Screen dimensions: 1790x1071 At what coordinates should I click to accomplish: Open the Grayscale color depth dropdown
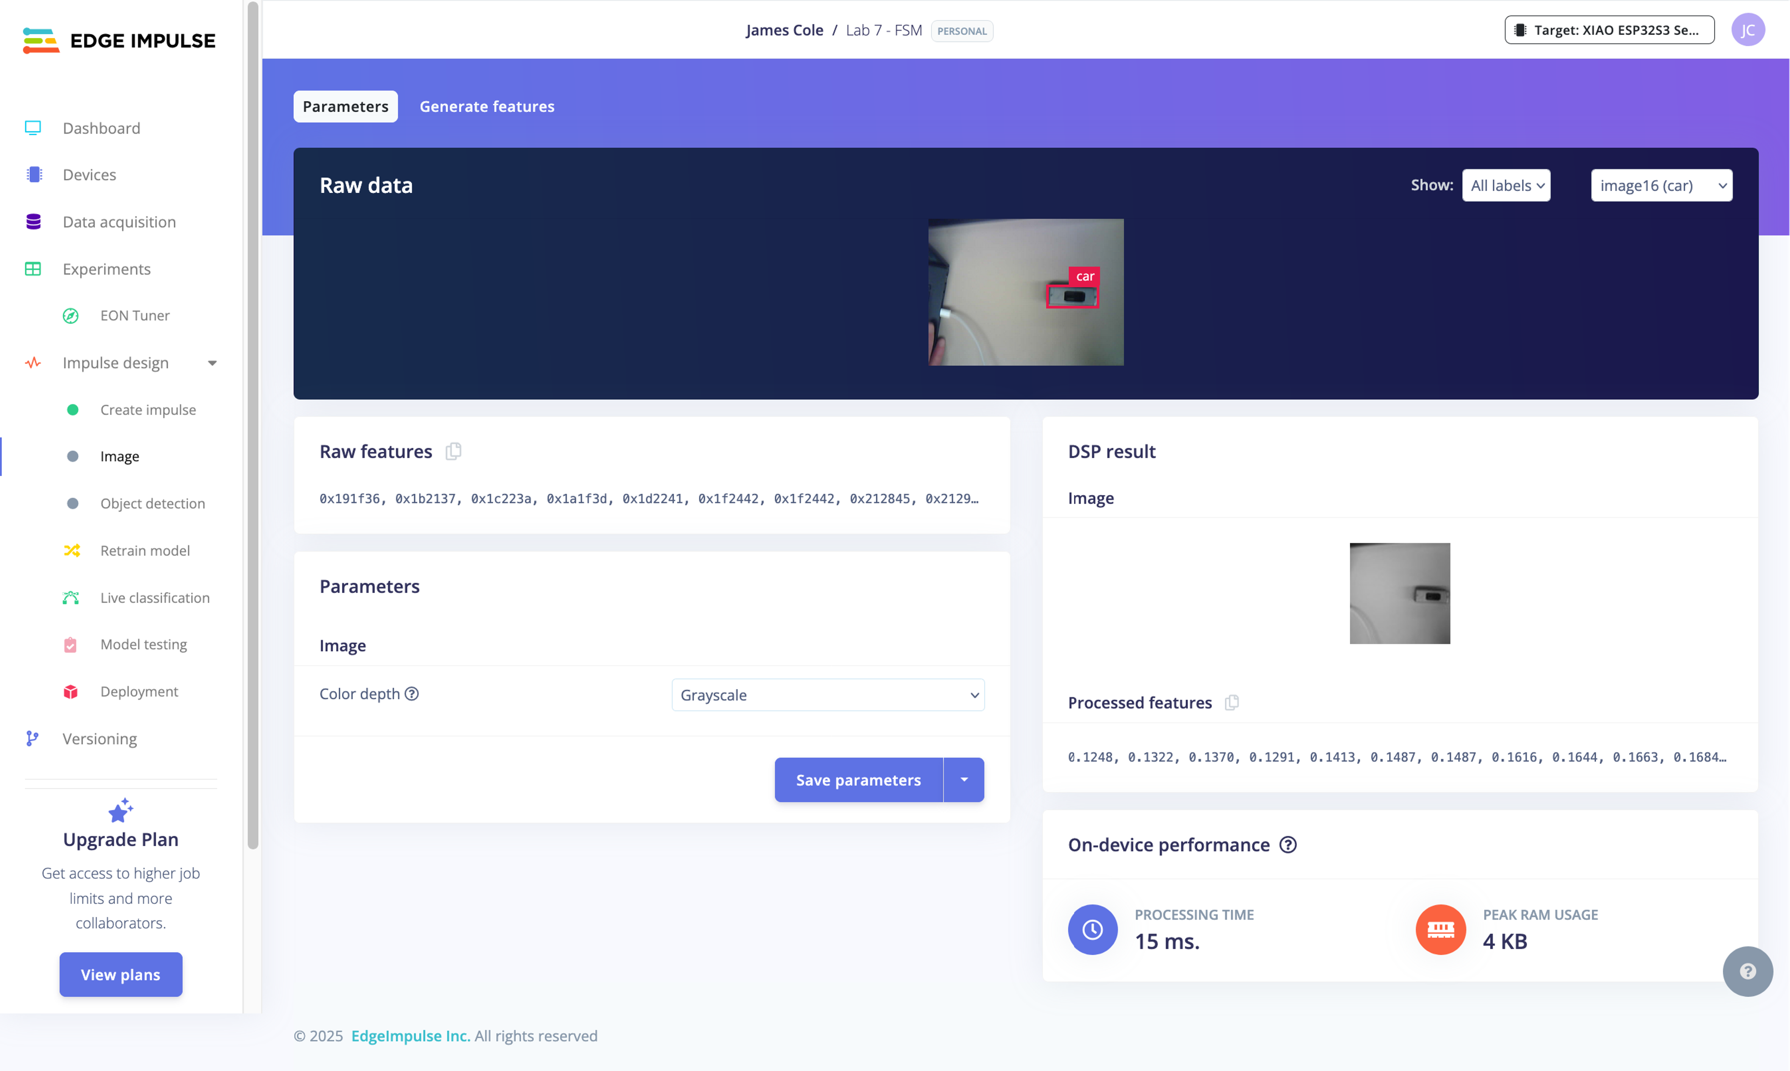(827, 695)
